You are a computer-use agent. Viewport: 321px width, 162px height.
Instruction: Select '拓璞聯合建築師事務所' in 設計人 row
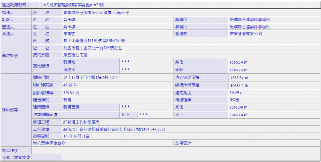pos(250,20)
